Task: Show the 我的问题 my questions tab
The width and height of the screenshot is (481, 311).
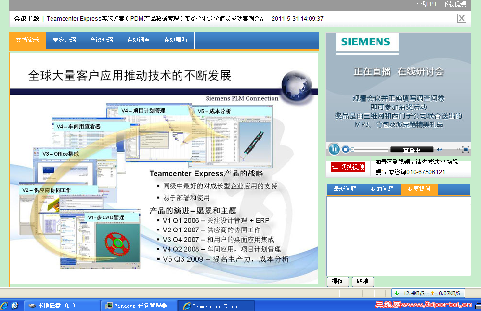Action: click(382, 189)
